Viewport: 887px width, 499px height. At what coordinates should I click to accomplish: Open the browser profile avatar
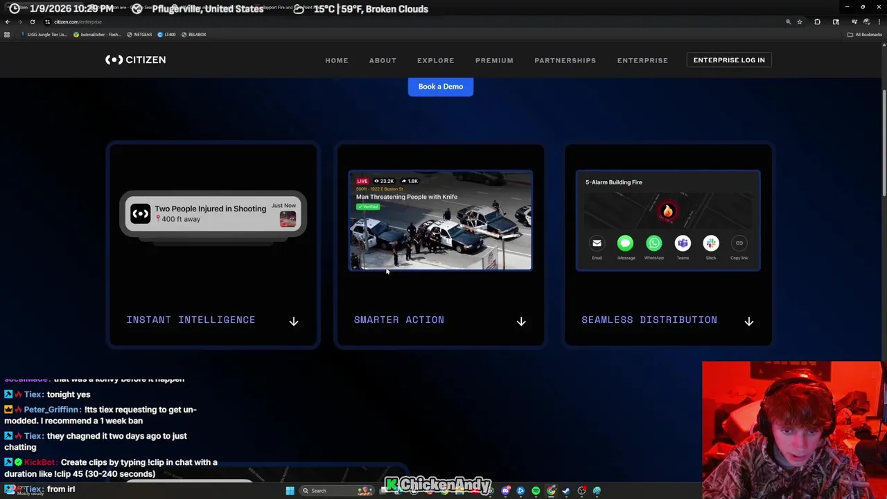867,22
